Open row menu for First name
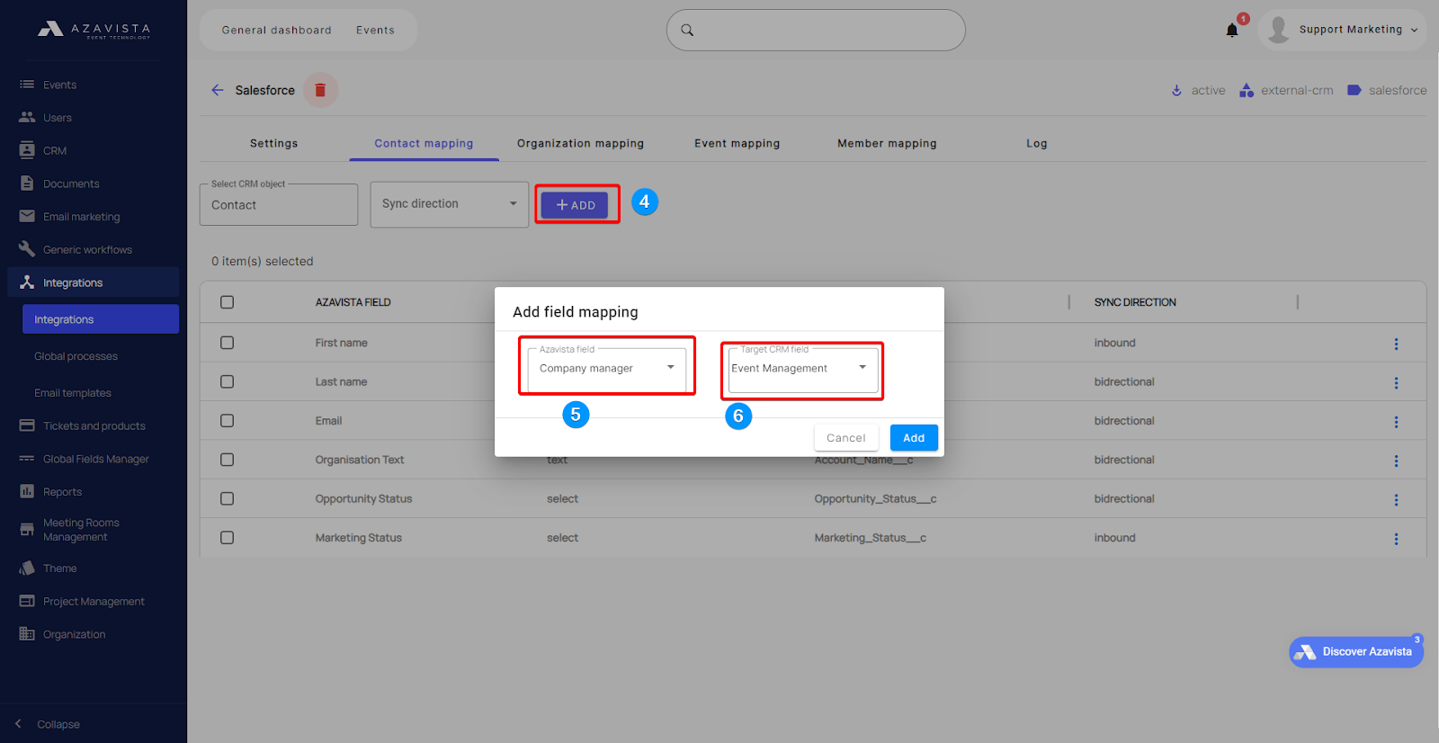 click(1396, 344)
